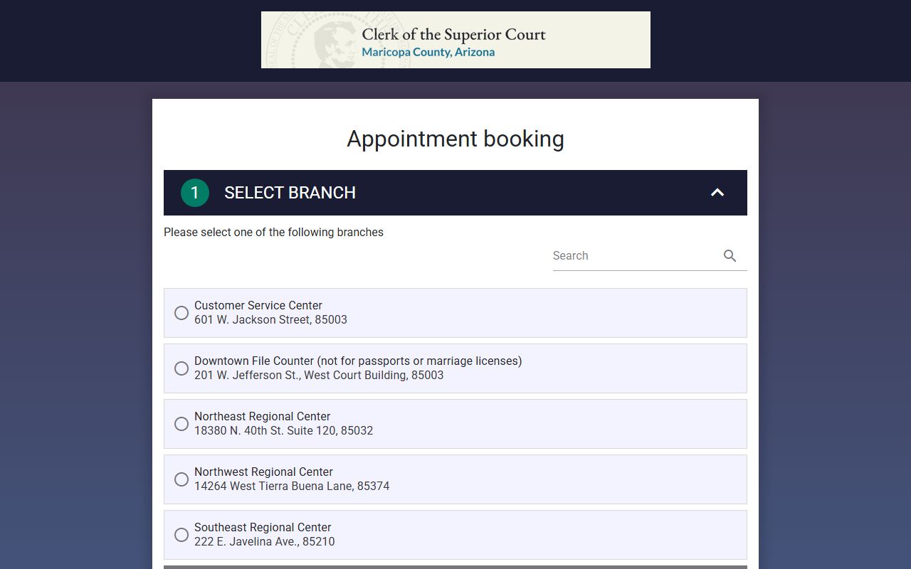The height and width of the screenshot is (569, 911).
Task: Select the Downtown File Counter radio button
Action: tap(181, 368)
